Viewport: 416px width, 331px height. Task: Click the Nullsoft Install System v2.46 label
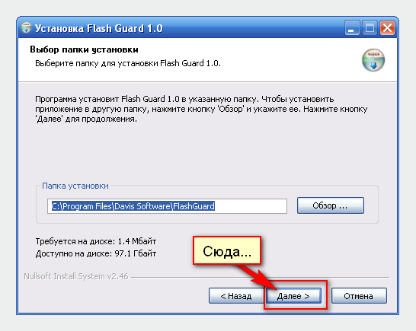click(x=76, y=276)
